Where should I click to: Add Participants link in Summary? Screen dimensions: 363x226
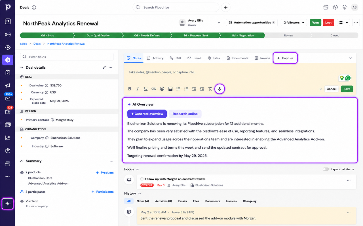(x=102, y=192)
